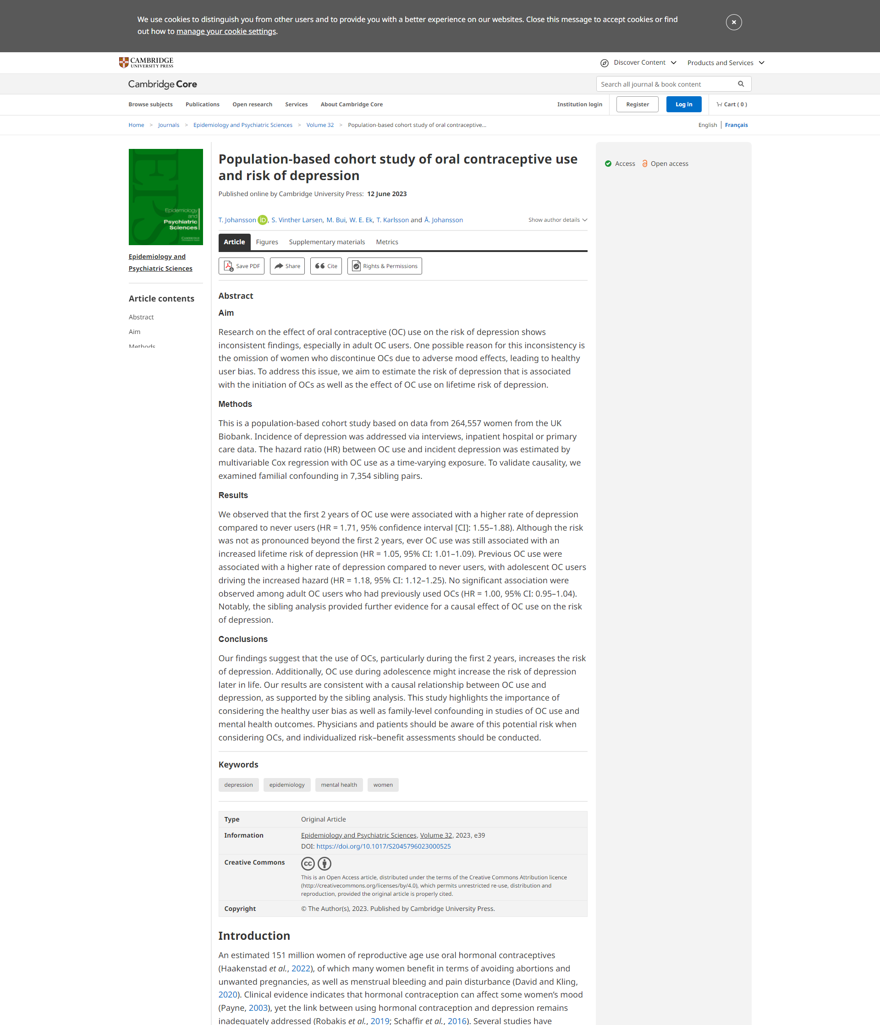Click the Open access padlock icon
The width and height of the screenshot is (880, 1025).
tap(644, 164)
